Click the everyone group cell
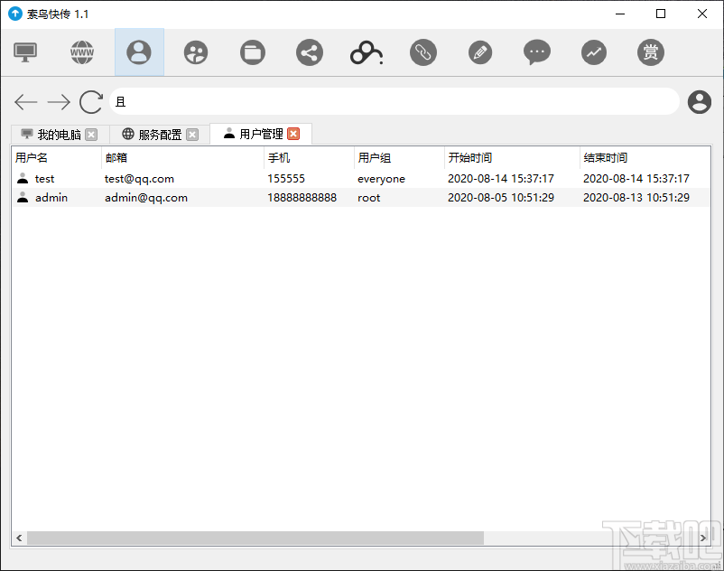The width and height of the screenshot is (724, 571). pos(381,179)
